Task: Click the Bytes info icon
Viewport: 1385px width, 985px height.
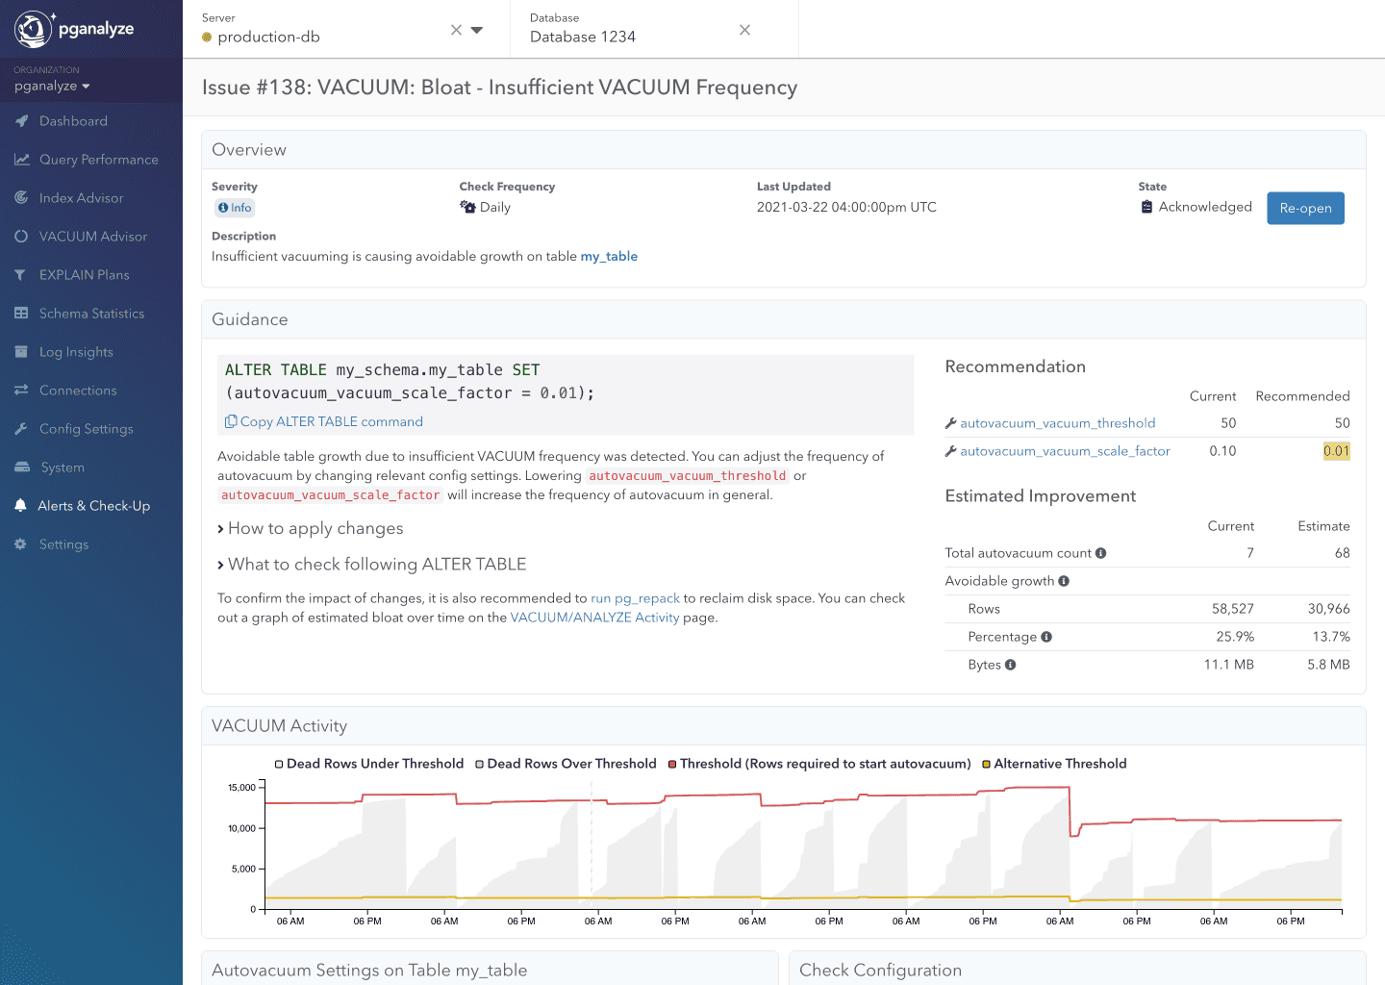Action: pyautogui.click(x=1010, y=665)
